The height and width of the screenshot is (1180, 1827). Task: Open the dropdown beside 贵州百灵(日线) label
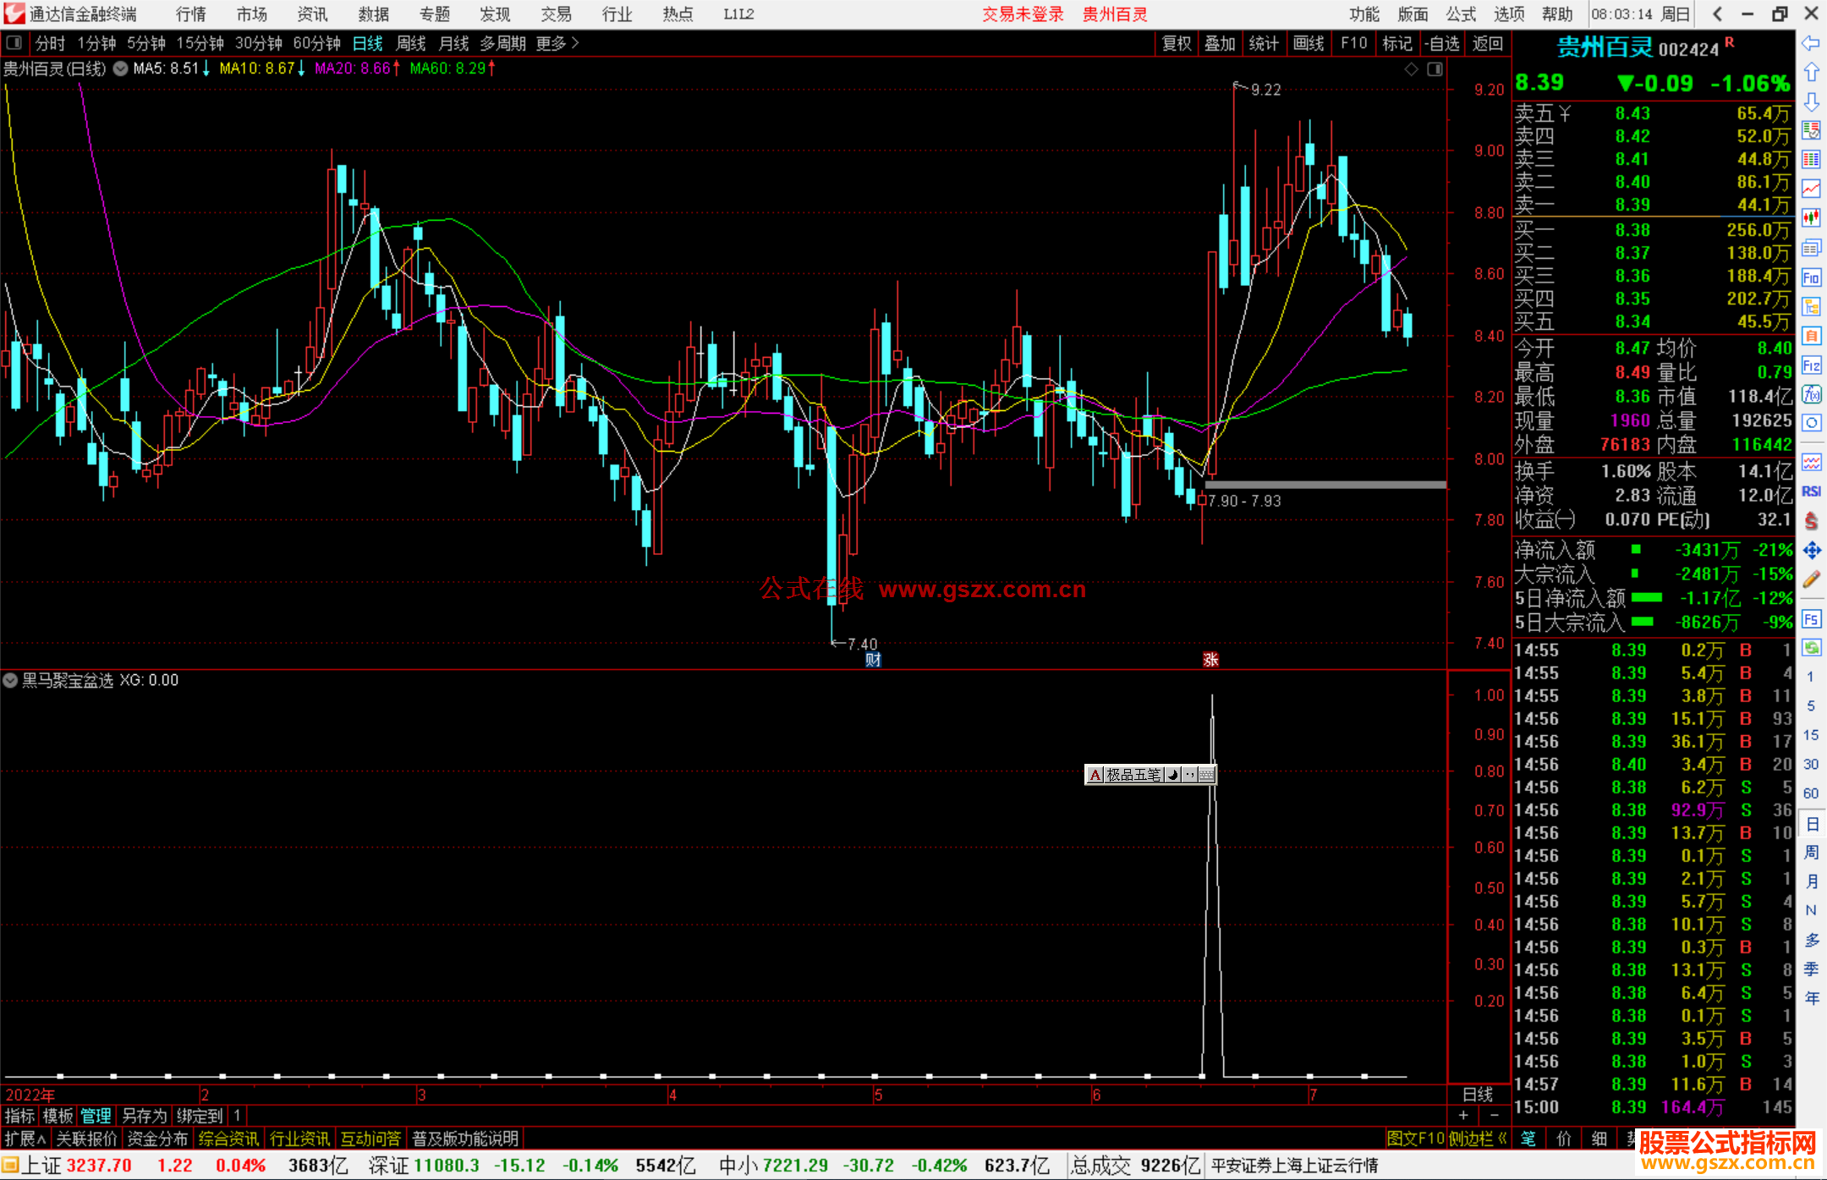[x=121, y=69]
